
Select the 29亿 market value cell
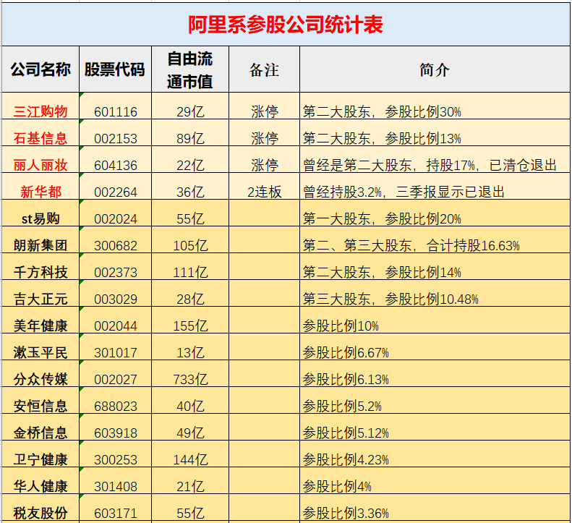click(x=190, y=106)
